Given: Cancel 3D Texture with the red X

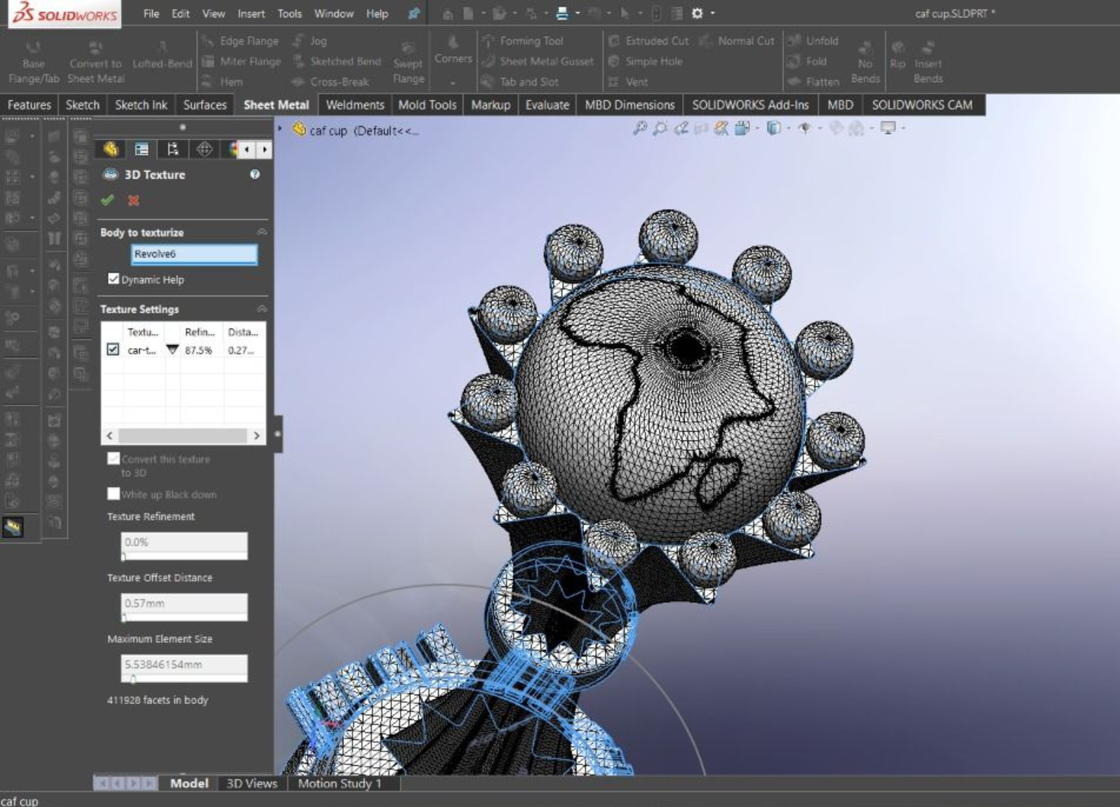Looking at the screenshot, I should tap(133, 200).
